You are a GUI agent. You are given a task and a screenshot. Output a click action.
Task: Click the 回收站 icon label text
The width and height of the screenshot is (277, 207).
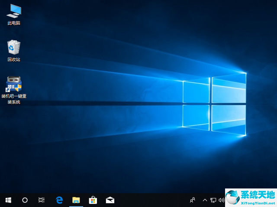pos(14,60)
